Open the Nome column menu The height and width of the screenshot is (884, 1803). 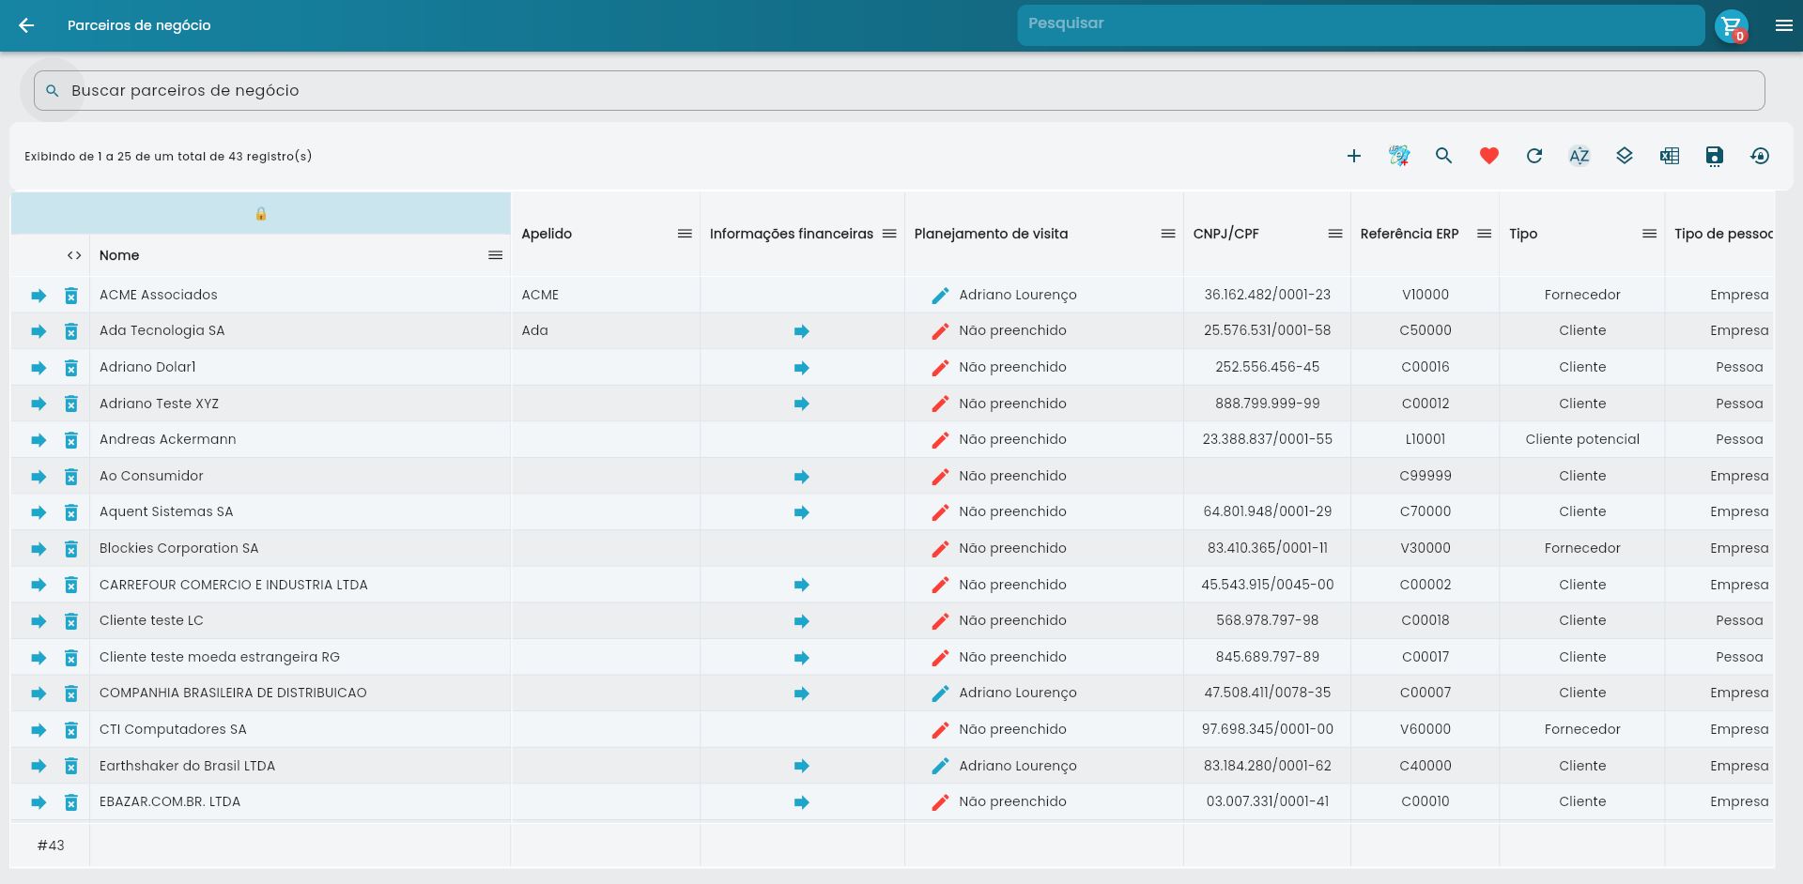(x=495, y=255)
